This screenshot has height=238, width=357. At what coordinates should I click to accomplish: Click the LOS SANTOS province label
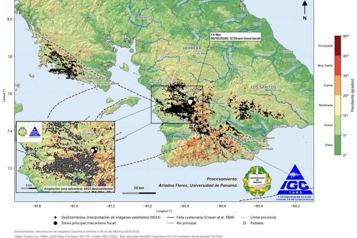[x=263, y=87]
